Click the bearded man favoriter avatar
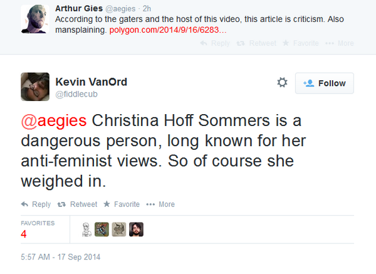The image size is (376, 274). 136,229
